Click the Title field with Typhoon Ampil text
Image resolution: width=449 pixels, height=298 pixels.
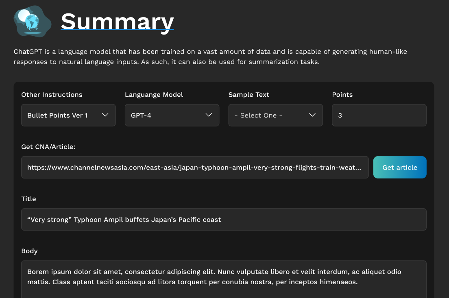pyautogui.click(x=224, y=220)
